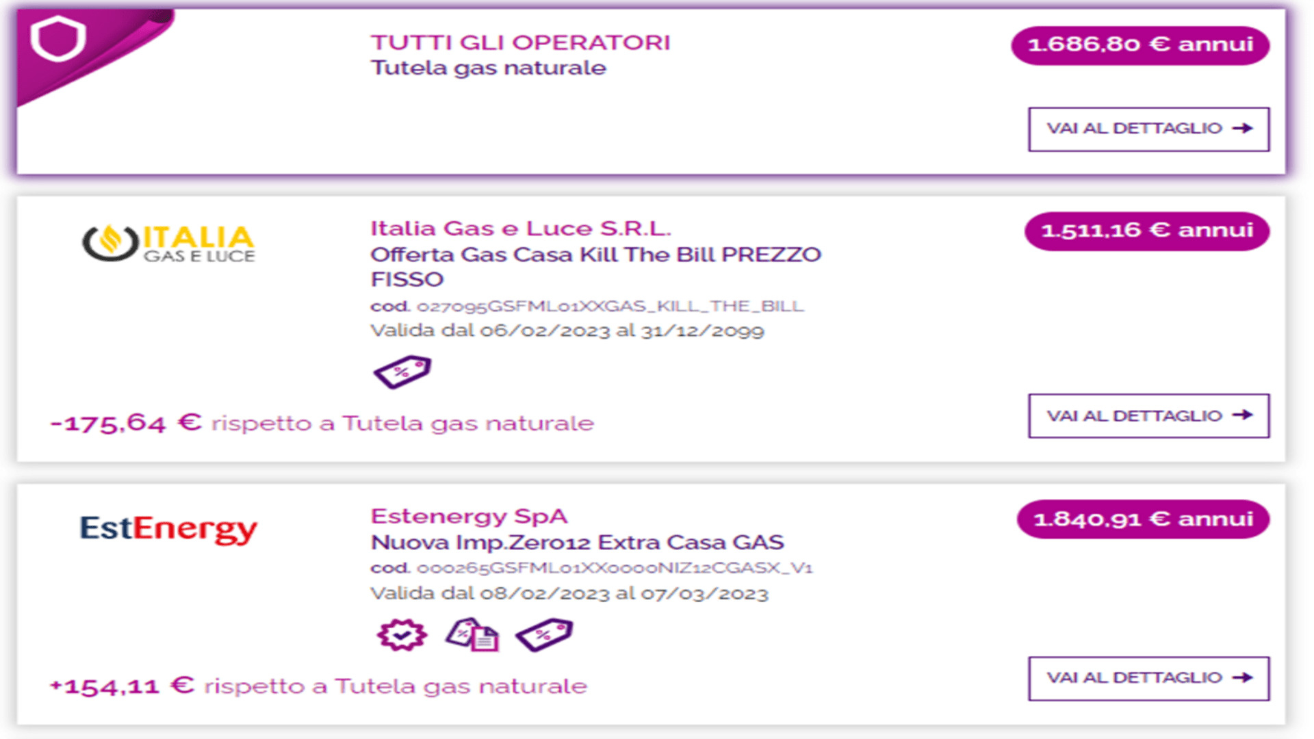Screen dimensions: 1314x739
Task: Click the document percent icon in the Estenergy offer
Action: 472,635
